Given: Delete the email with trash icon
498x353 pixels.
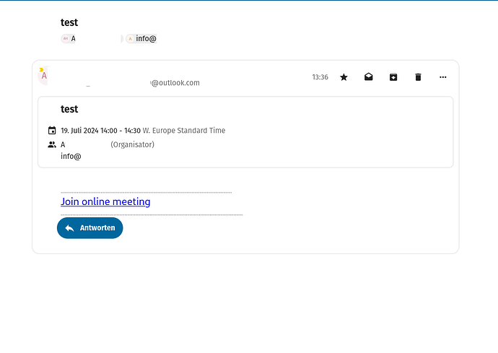Looking at the screenshot, I should [418, 77].
